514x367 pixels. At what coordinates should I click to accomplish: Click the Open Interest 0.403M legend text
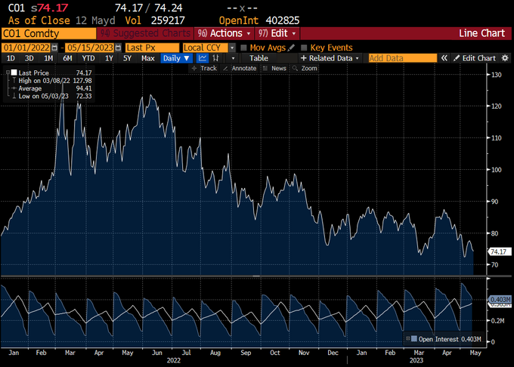450,339
